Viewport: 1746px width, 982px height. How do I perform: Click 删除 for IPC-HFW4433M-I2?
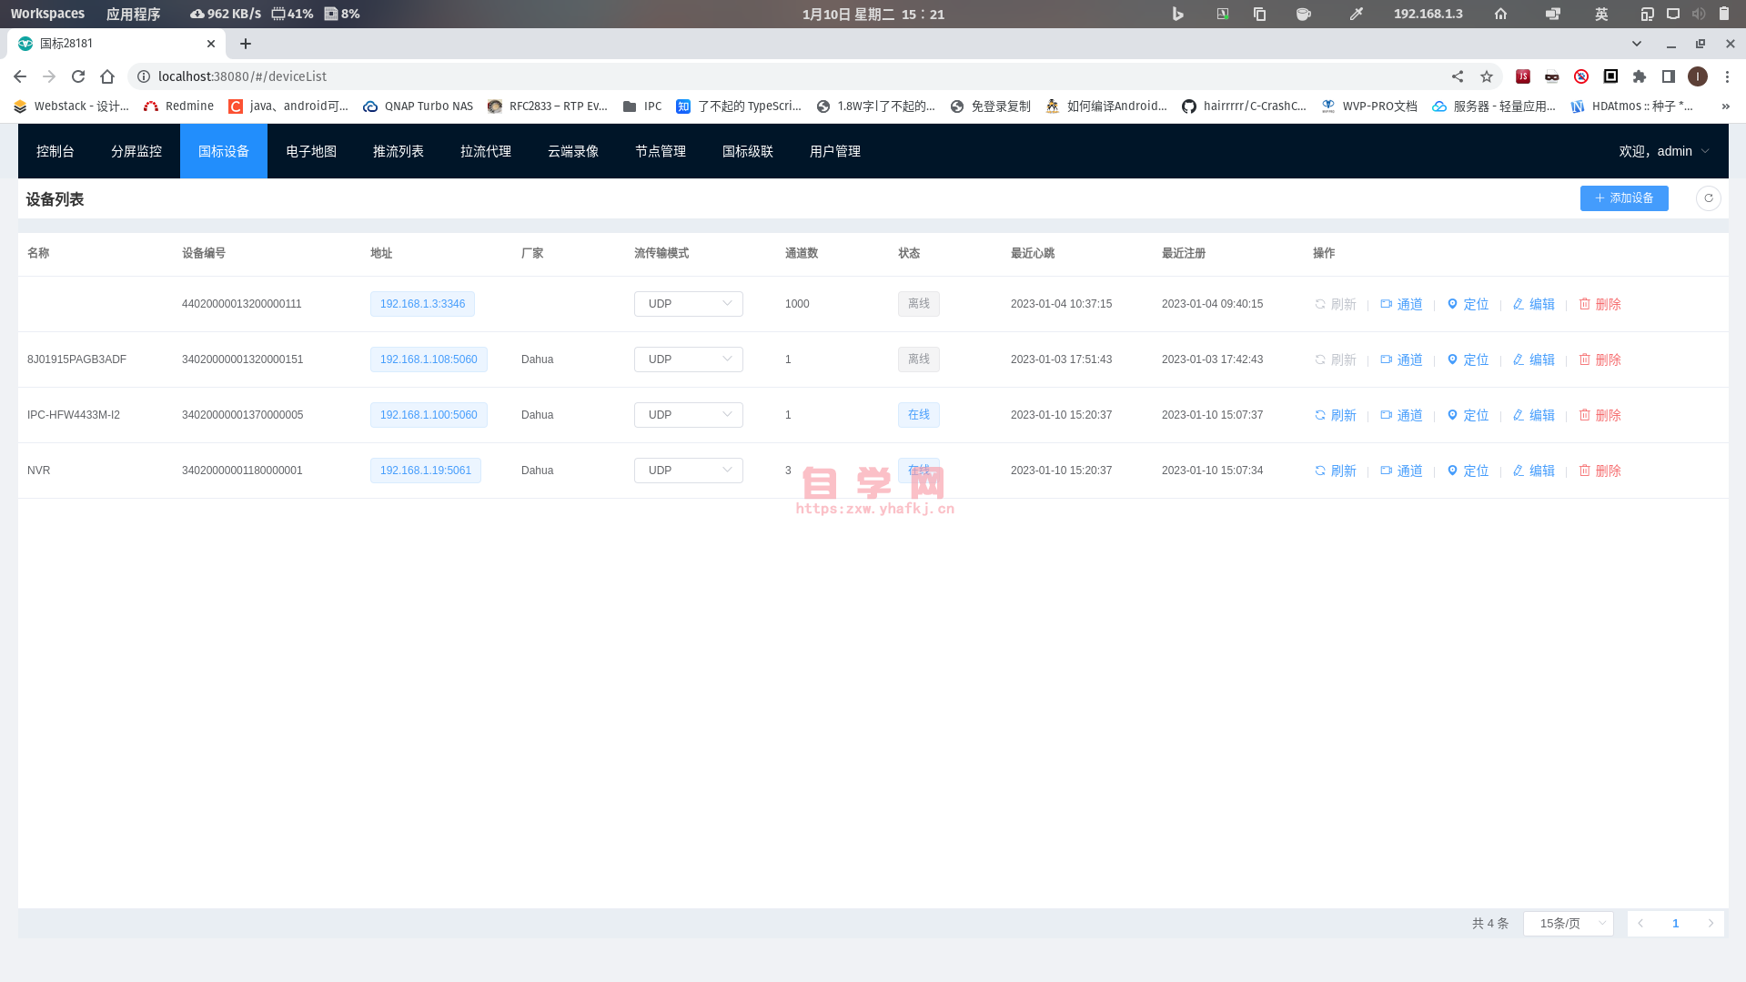(x=1600, y=415)
